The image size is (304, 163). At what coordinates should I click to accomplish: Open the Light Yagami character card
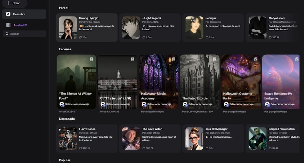[x=150, y=27]
